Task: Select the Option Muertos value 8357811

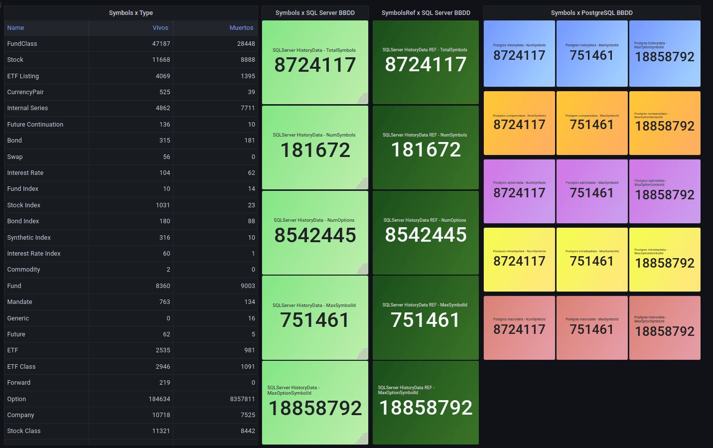Action: point(243,399)
